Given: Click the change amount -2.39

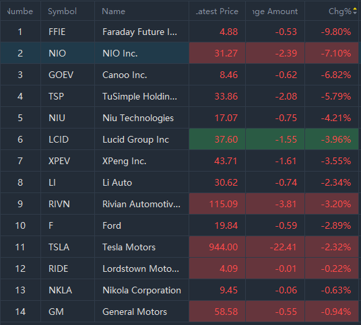Looking at the screenshot, I should [286, 53].
